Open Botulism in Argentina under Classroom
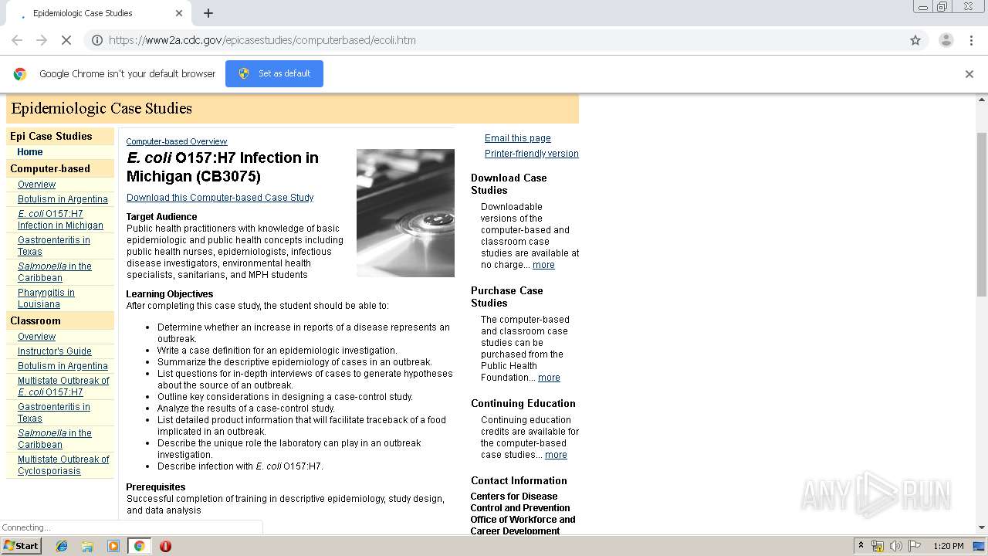Image resolution: width=988 pixels, height=556 pixels. (63, 366)
